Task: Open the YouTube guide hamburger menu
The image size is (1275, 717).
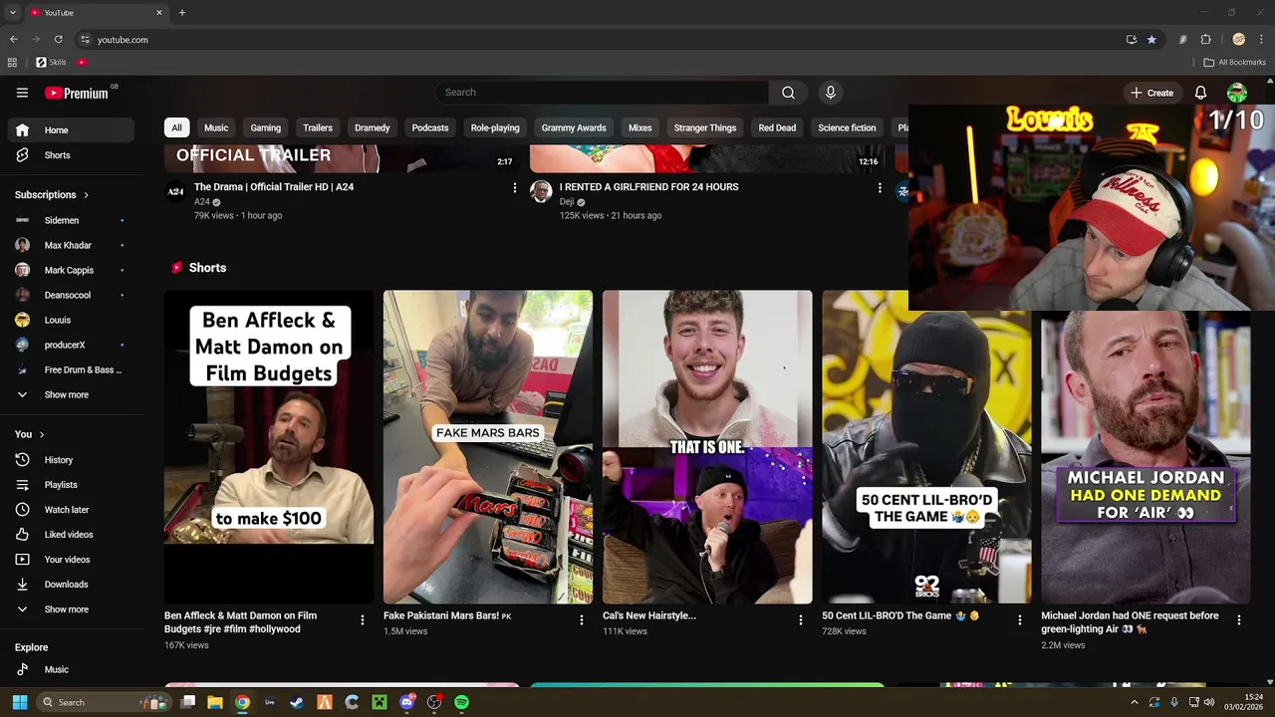Action: (22, 93)
